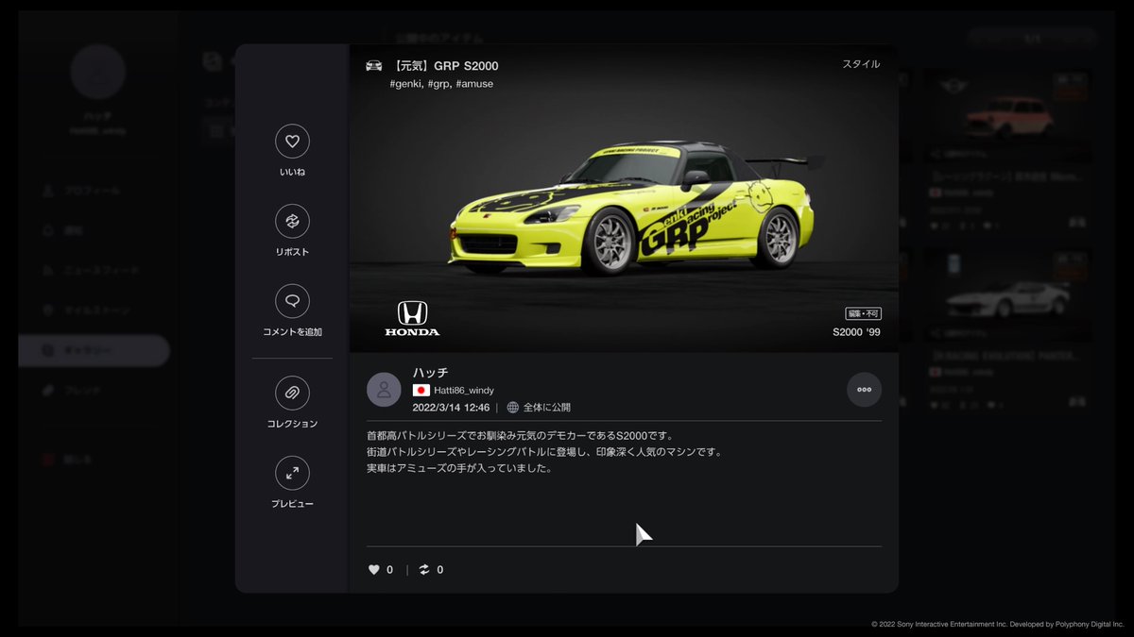Screen dimensions: 1134x637
Task: Click the hashtag line #genki, #grp, #amuse
Action: tap(441, 84)
